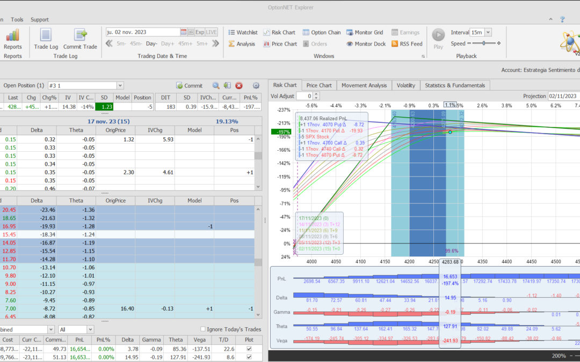The width and height of the screenshot is (580, 362).
Task: Click the red delete position icon
Action: pyautogui.click(x=239, y=85)
